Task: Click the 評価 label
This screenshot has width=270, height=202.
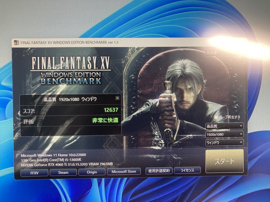Action: point(29,122)
